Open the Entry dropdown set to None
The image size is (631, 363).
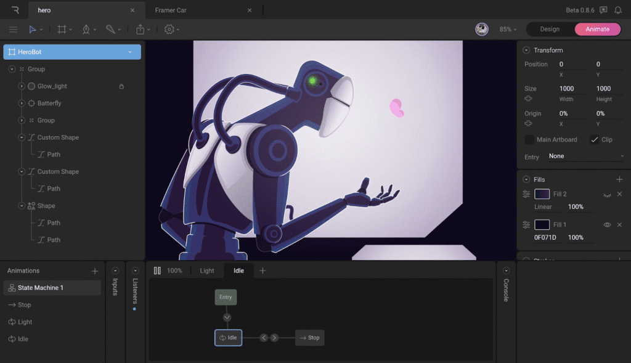pyautogui.click(x=585, y=157)
